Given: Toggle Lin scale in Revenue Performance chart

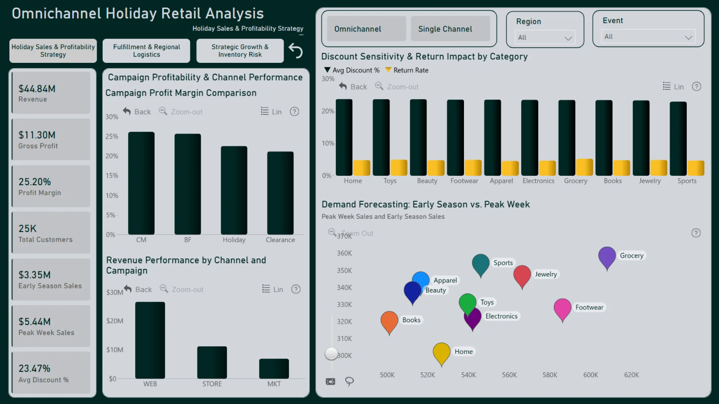Looking at the screenshot, I should pyautogui.click(x=273, y=289).
